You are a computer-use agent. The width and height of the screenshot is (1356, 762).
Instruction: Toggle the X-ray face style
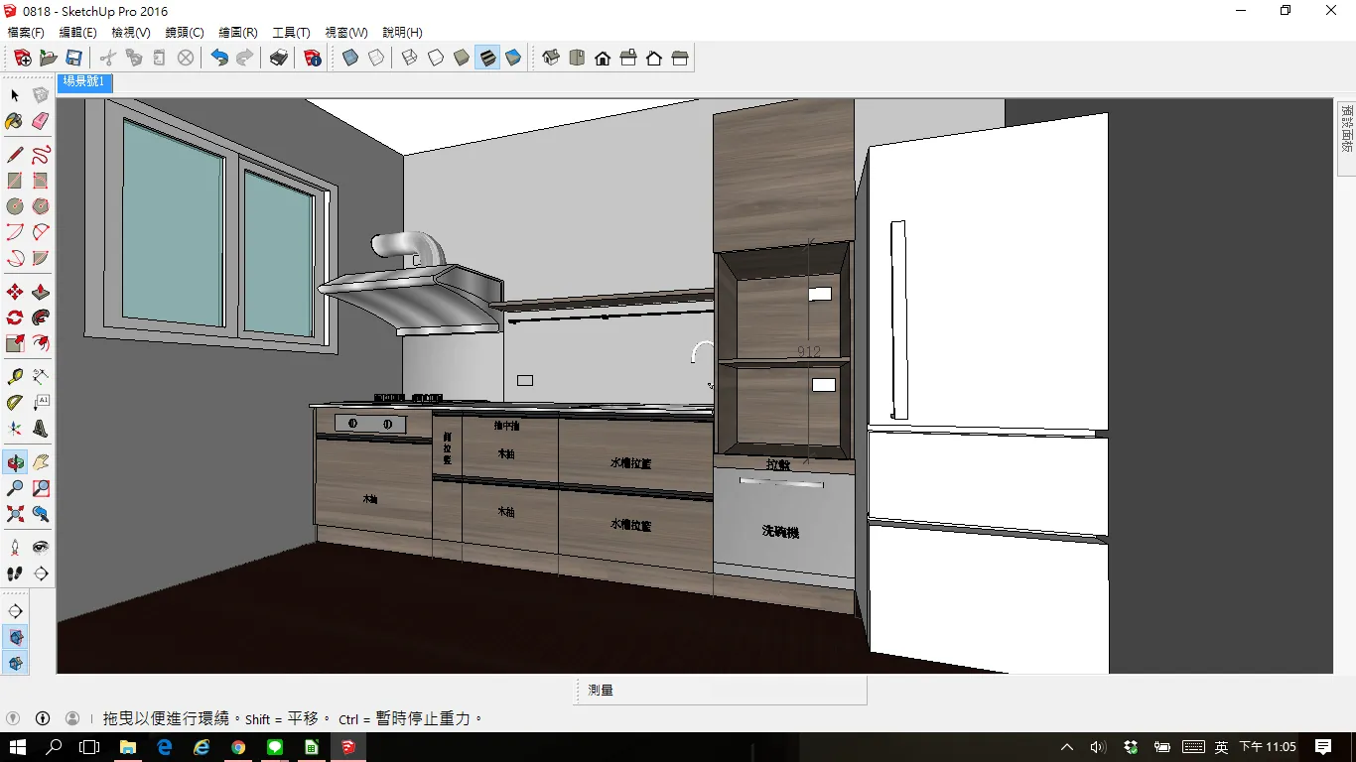(350, 59)
